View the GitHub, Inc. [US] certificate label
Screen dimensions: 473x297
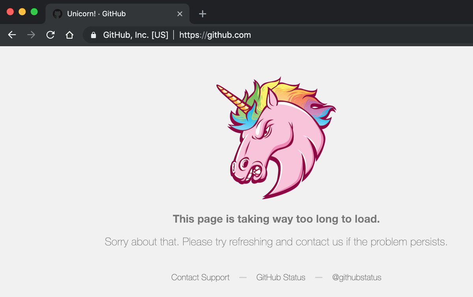click(x=136, y=35)
